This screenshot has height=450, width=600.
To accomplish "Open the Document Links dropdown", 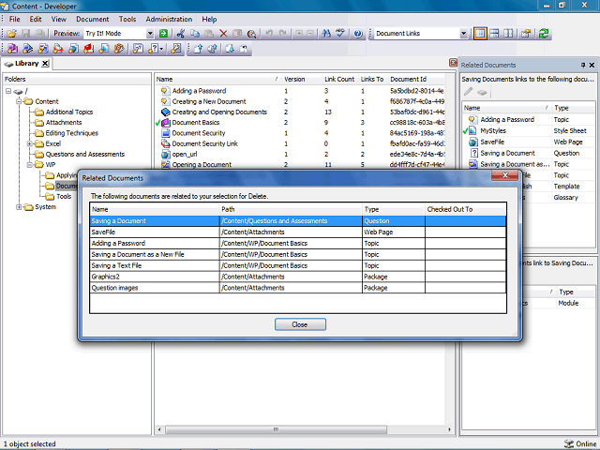I will [463, 34].
